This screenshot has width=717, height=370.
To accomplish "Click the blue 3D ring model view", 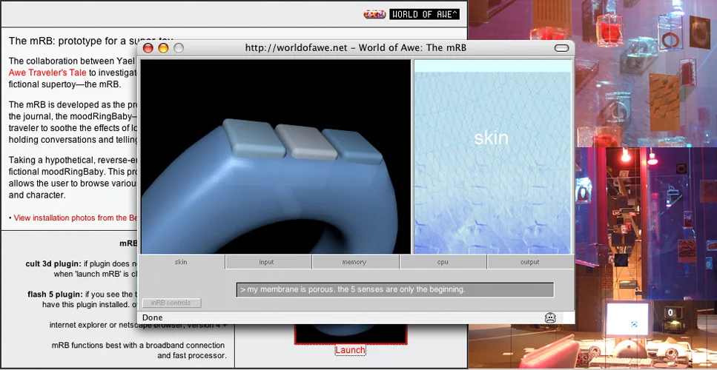I will (275, 156).
